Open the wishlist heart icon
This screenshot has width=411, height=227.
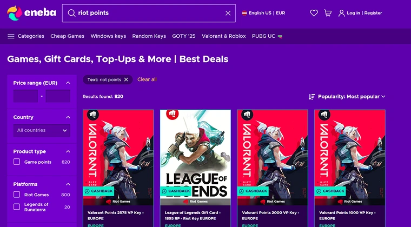click(314, 13)
